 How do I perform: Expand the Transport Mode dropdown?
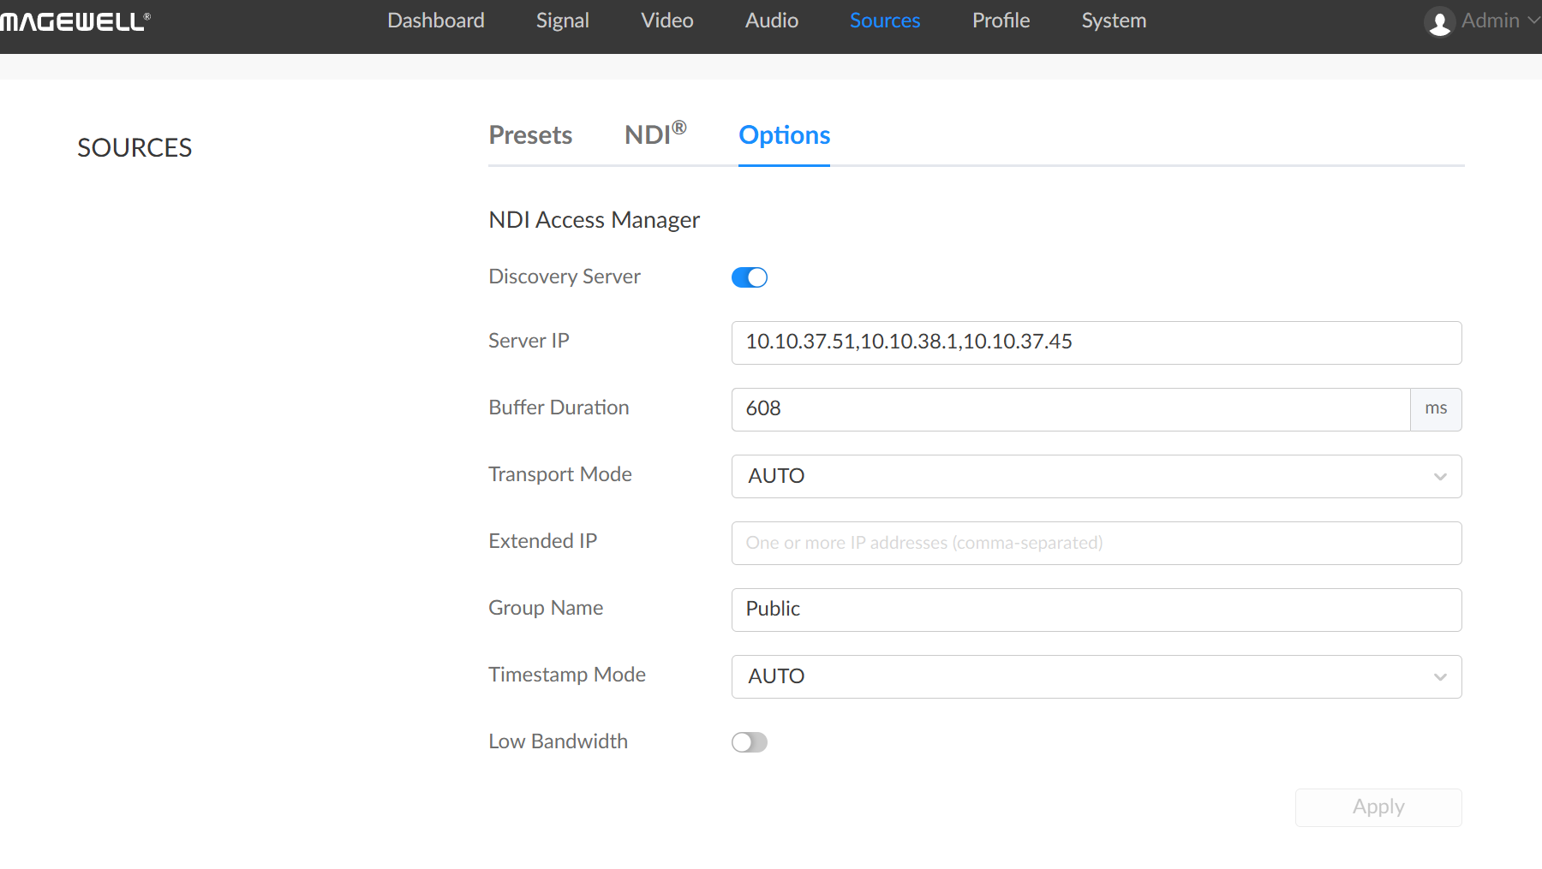tap(1096, 476)
